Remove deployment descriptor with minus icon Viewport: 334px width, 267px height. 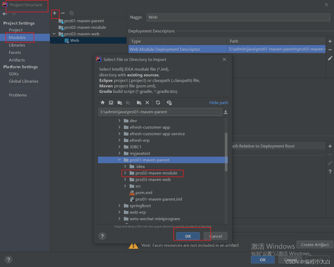pyautogui.click(x=330, y=50)
